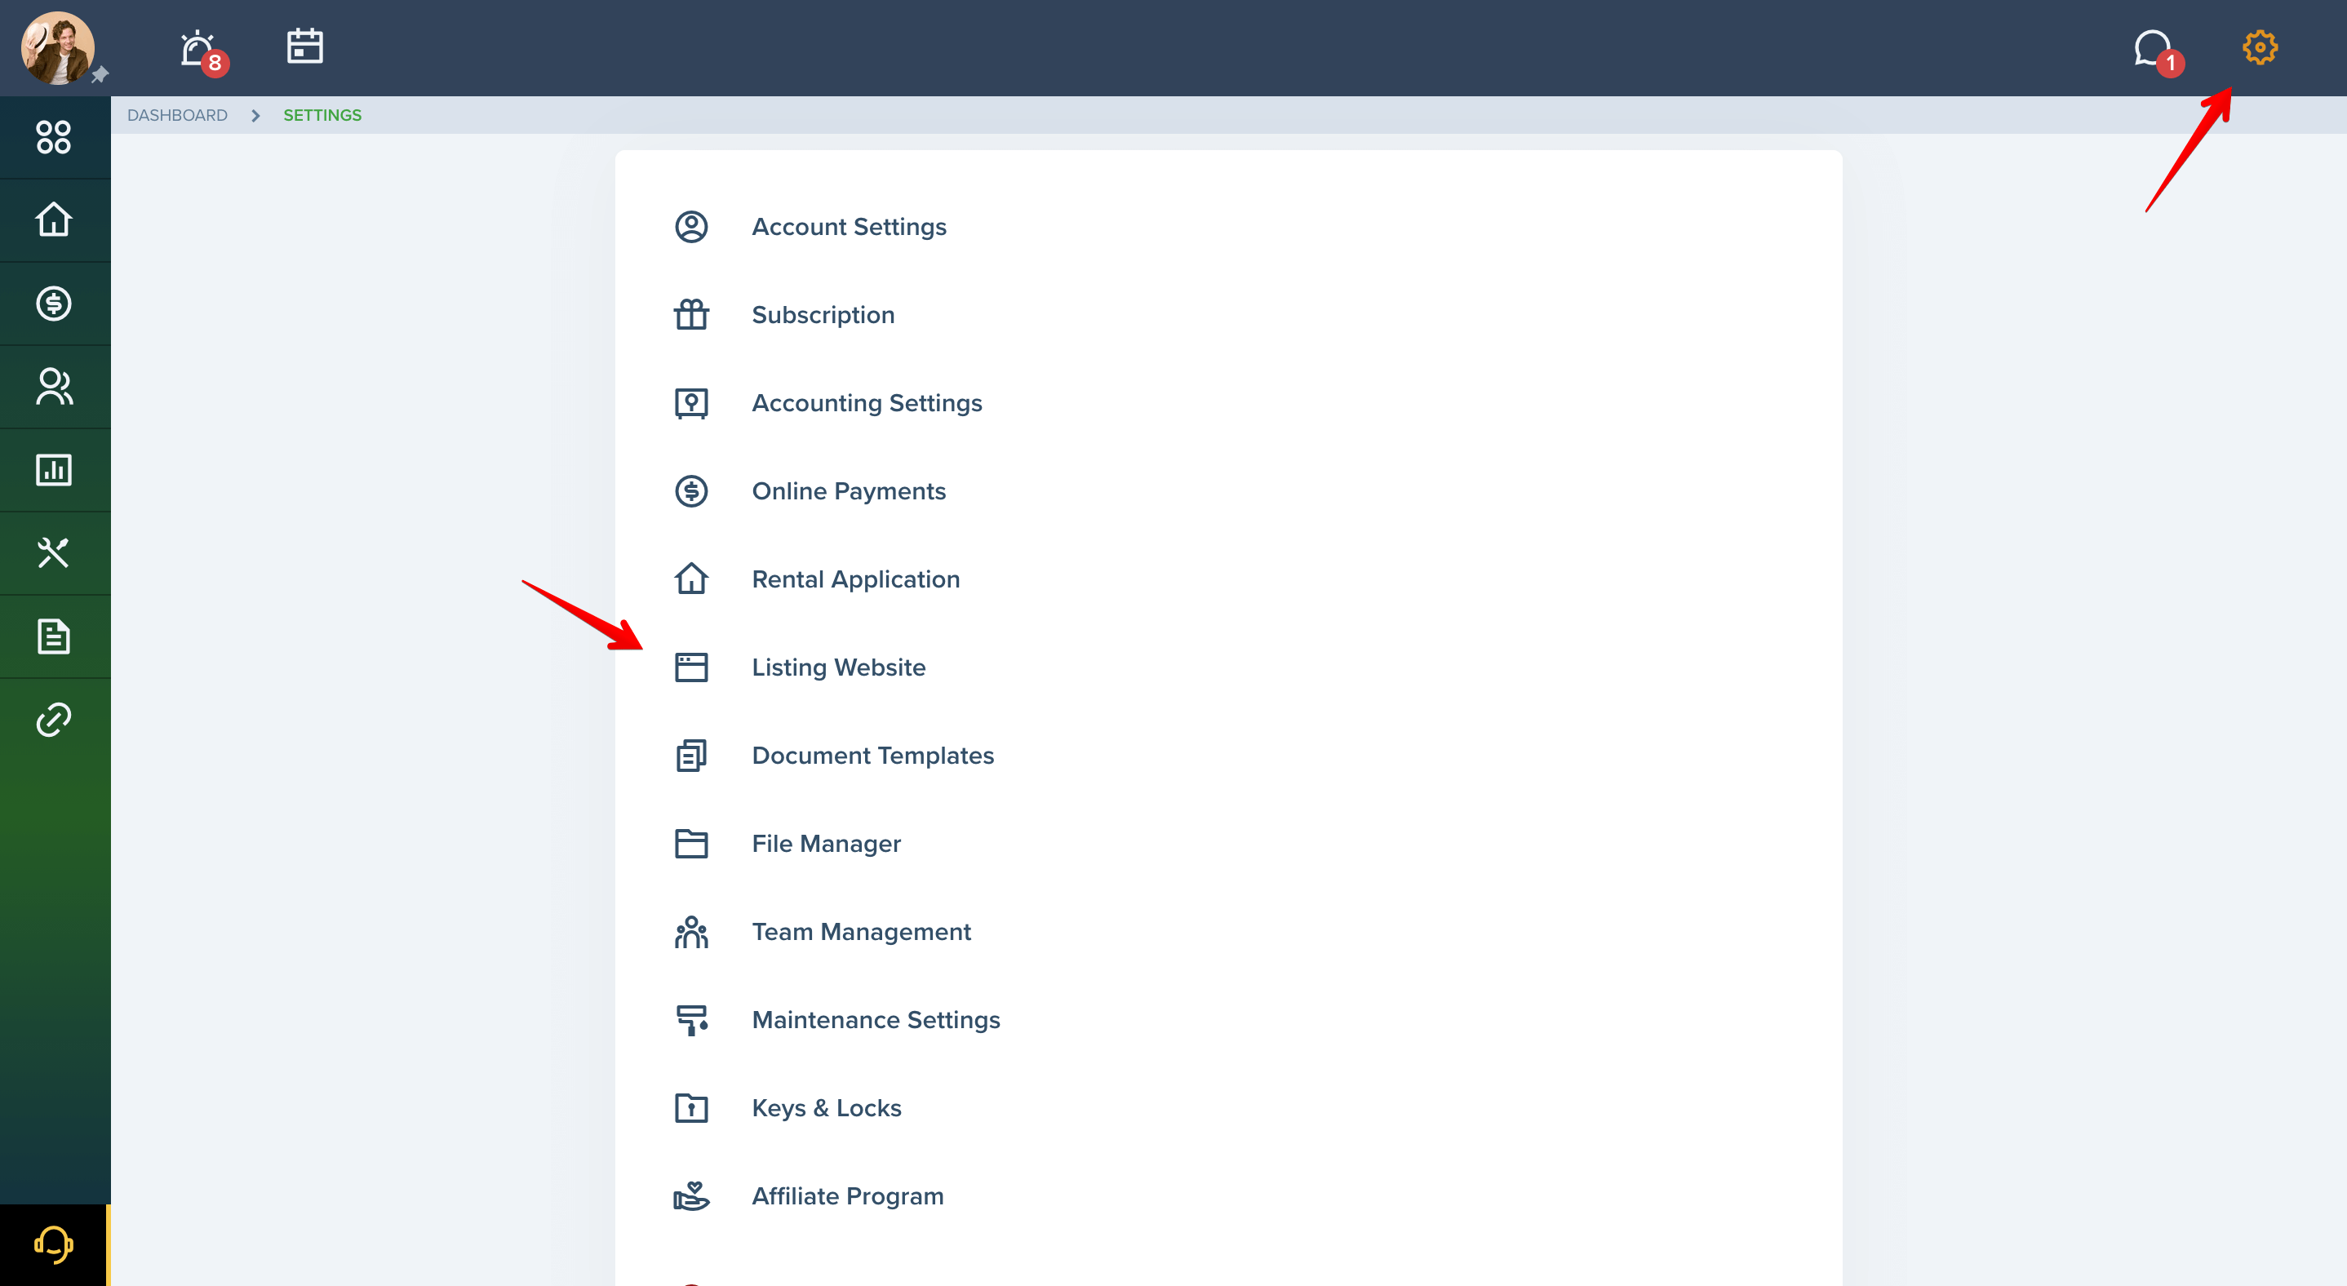The width and height of the screenshot is (2347, 1286).
Task: Click the File Manager folder icon
Action: click(691, 845)
